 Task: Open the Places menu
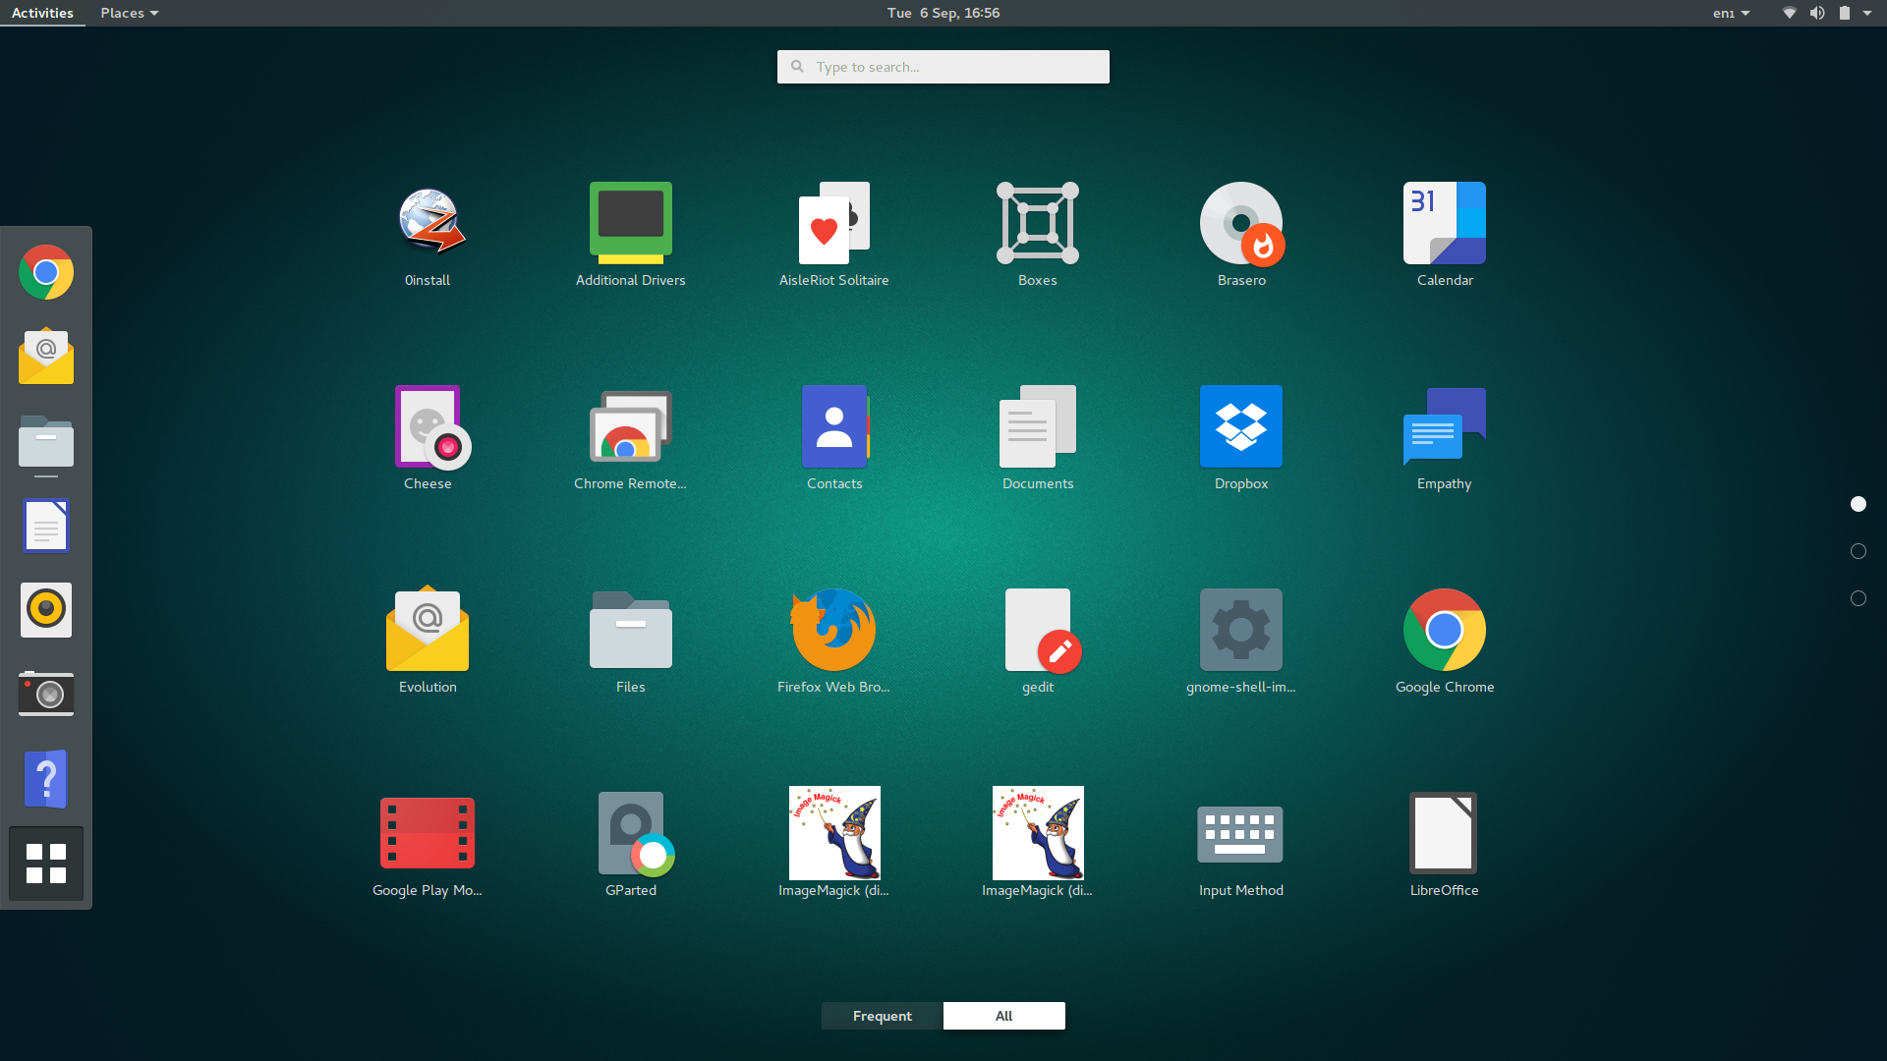tap(130, 13)
